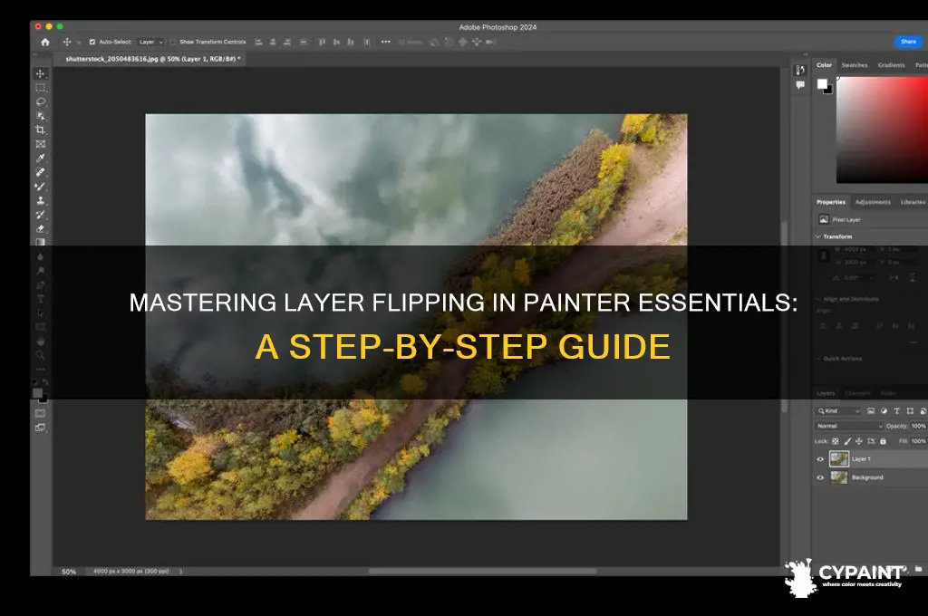The width and height of the screenshot is (928, 616).
Task: Select the Rectangular Marquee tool
Action: click(40, 88)
